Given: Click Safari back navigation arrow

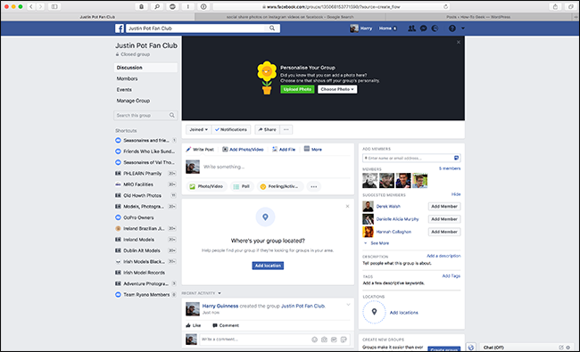Looking at the screenshot, I should click(31, 6).
